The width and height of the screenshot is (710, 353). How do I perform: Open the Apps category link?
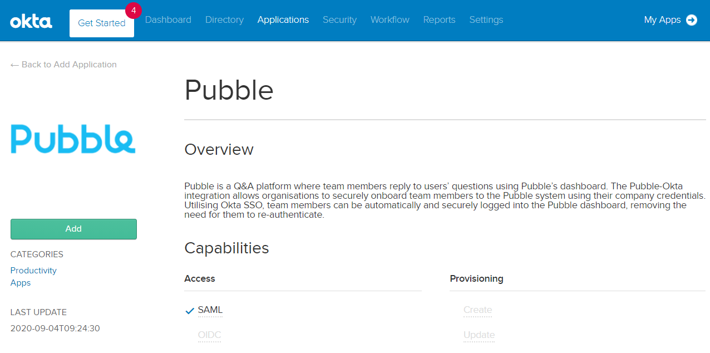(x=21, y=283)
